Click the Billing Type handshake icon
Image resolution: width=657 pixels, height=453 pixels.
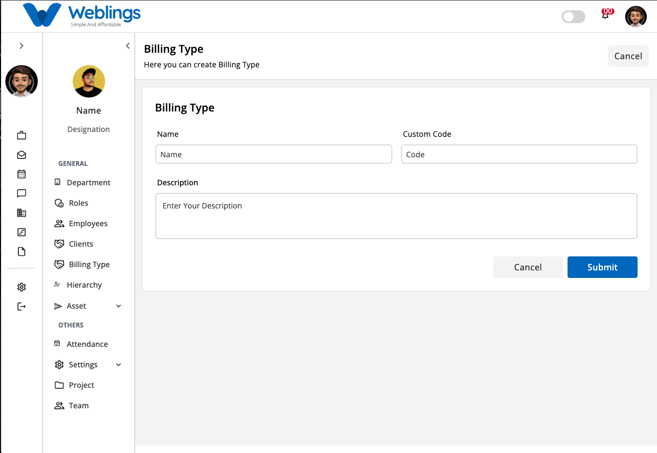coord(59,264)
